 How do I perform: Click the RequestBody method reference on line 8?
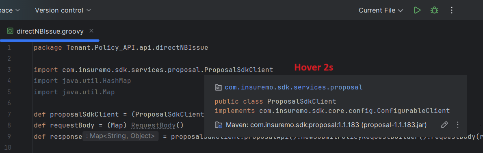click(x=154, y=125)
